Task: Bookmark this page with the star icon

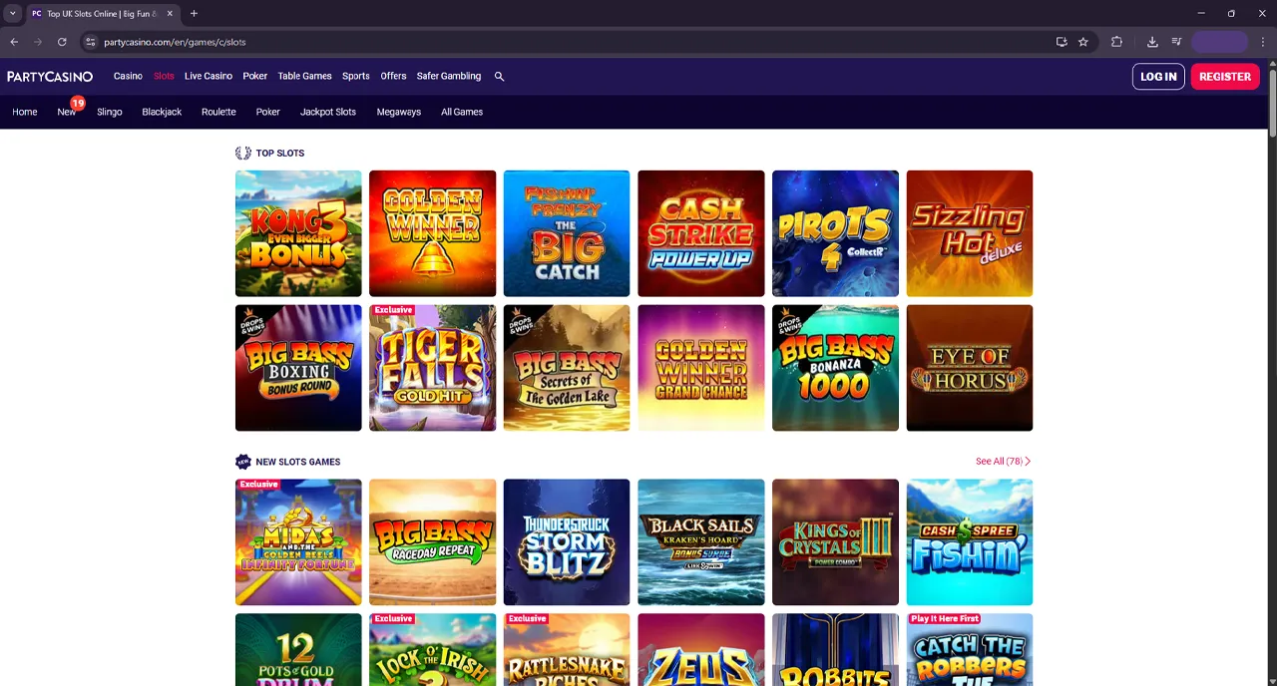Action: (1082, 42)
